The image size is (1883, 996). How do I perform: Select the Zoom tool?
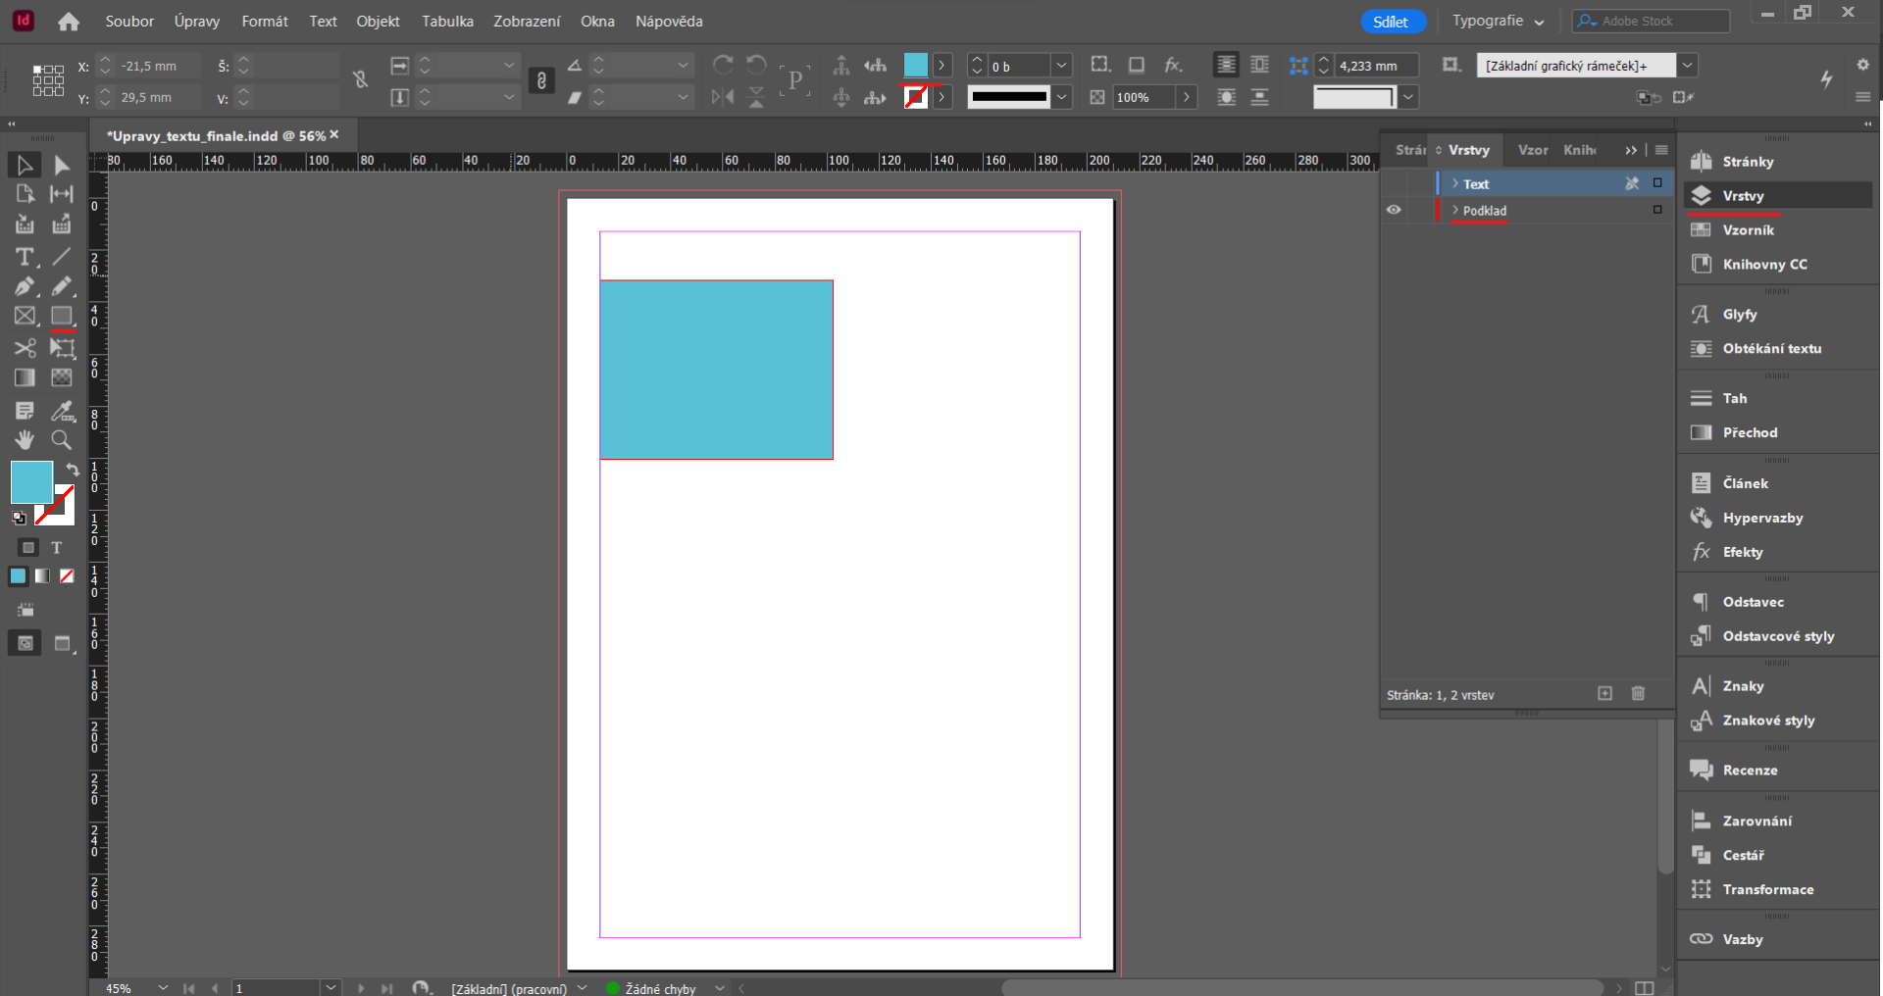click(x=61, y=439)
